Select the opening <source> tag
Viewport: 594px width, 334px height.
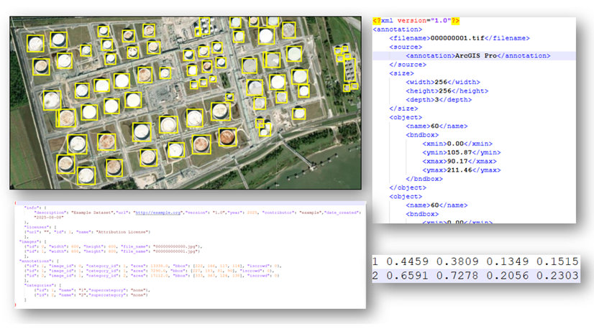coord(406,47)
